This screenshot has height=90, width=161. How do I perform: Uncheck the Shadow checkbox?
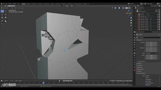(x=146, y=85)
